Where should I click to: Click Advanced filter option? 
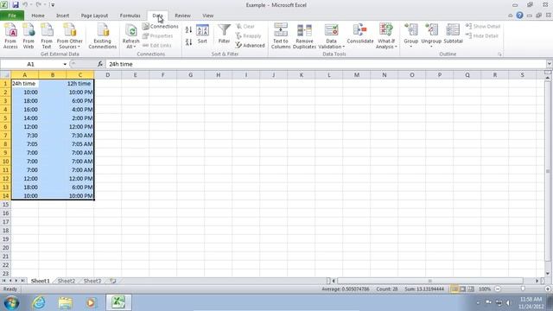point(250,46)
